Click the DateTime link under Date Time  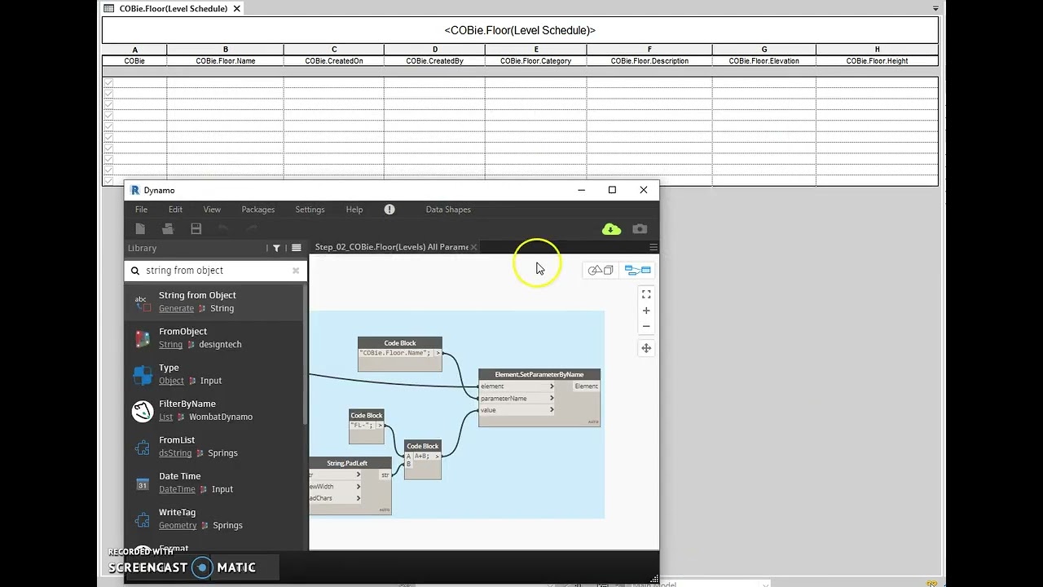[x=177, y=489]
